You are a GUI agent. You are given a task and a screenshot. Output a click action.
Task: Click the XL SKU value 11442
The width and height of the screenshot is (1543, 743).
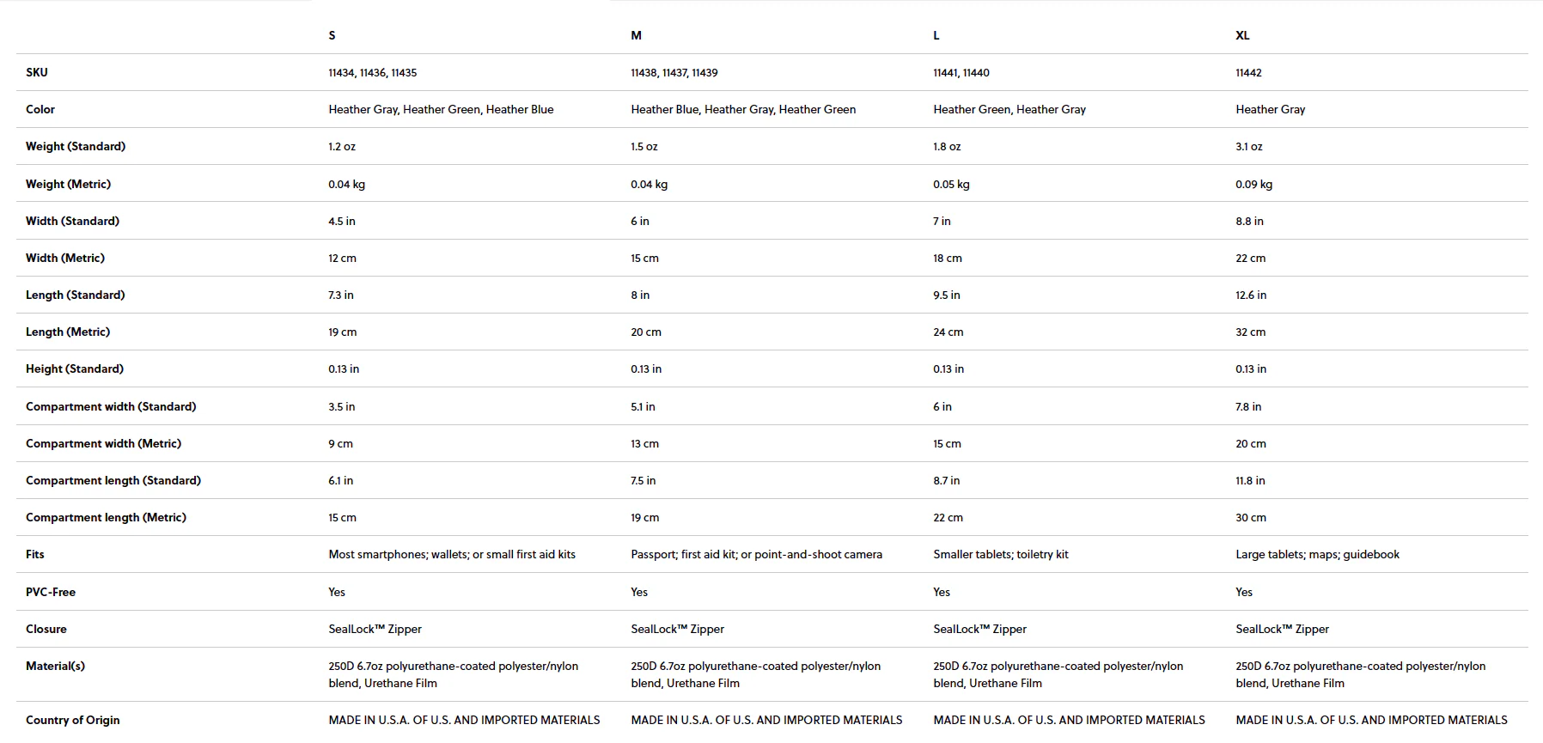click(1248, 73)
